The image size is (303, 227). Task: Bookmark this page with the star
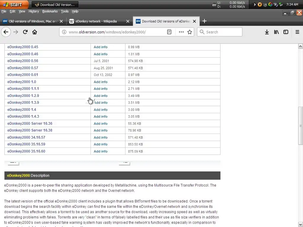190,32
